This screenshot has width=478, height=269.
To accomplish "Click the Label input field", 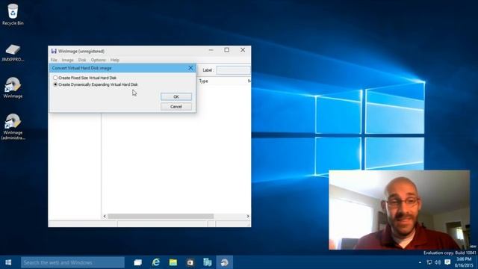I will point(234,70).
